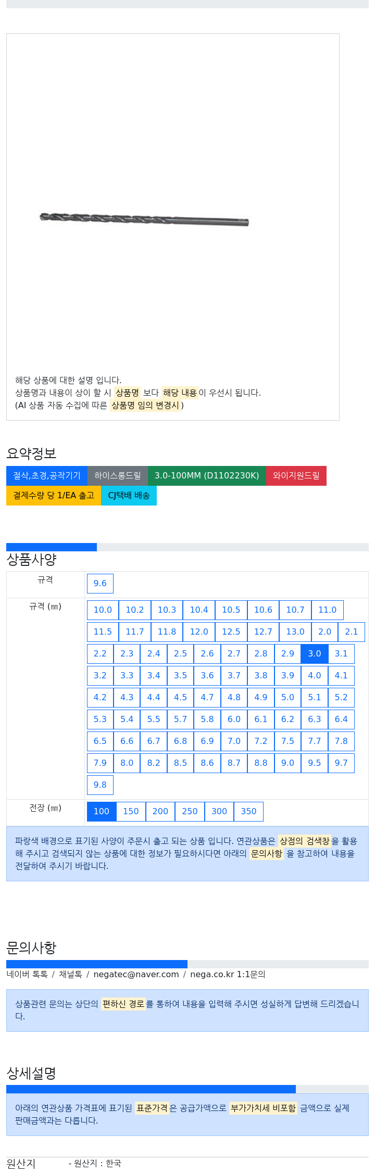Click the 절삭,초경,공작기기 category tag
The height and width of the screenshot is (1174, 375).
coord(47,476)
